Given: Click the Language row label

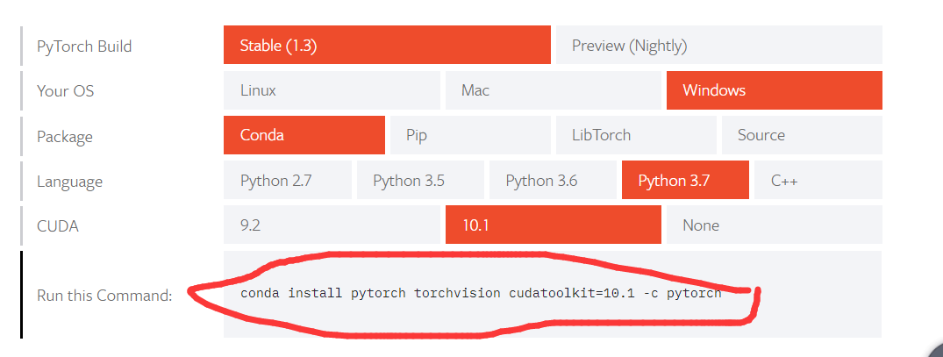Looking at the screenshot, I should click(x=69, y=182).
